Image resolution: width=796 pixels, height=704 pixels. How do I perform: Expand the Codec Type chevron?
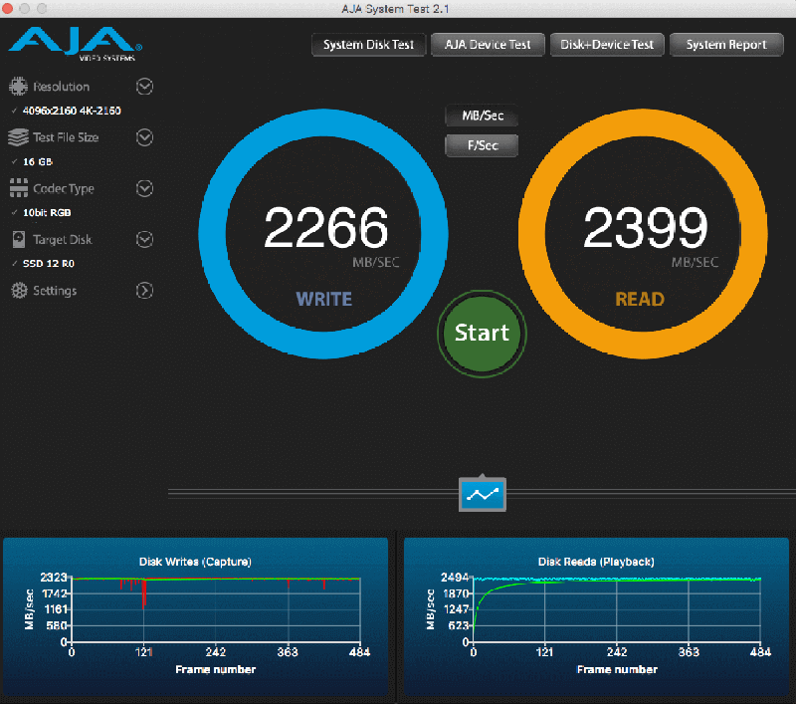(144, 188)
